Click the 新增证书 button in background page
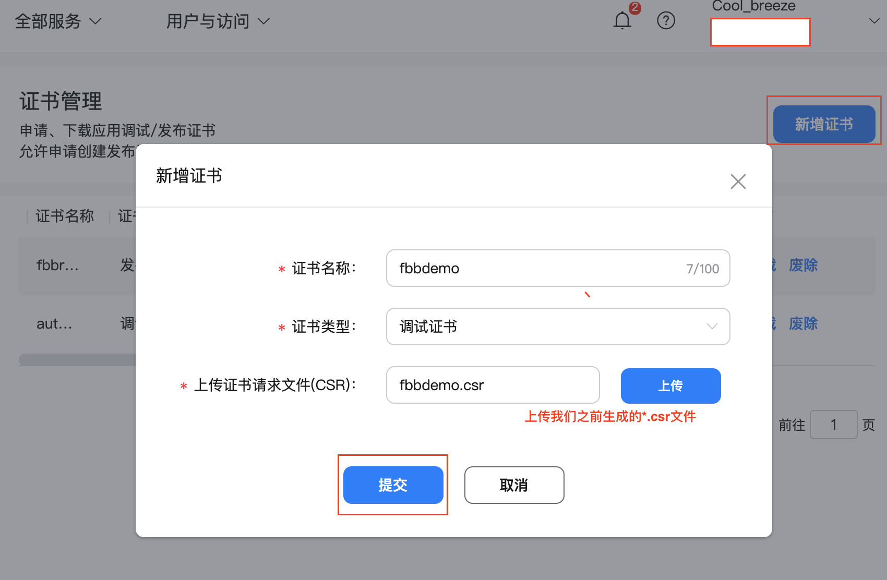Viewport: 887px width, 580px height. click(x=824, y=124)
